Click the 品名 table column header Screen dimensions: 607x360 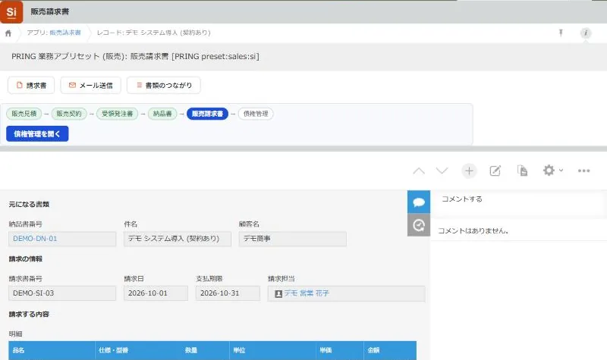click(x=52, y=350)
